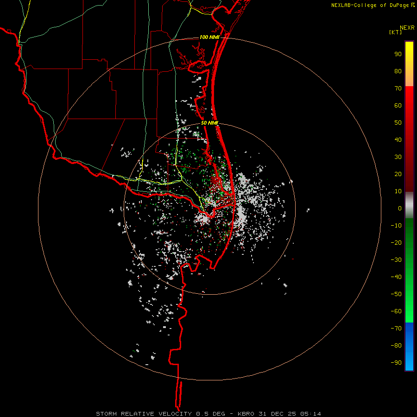Click the NEXR label above color scale

407,28
